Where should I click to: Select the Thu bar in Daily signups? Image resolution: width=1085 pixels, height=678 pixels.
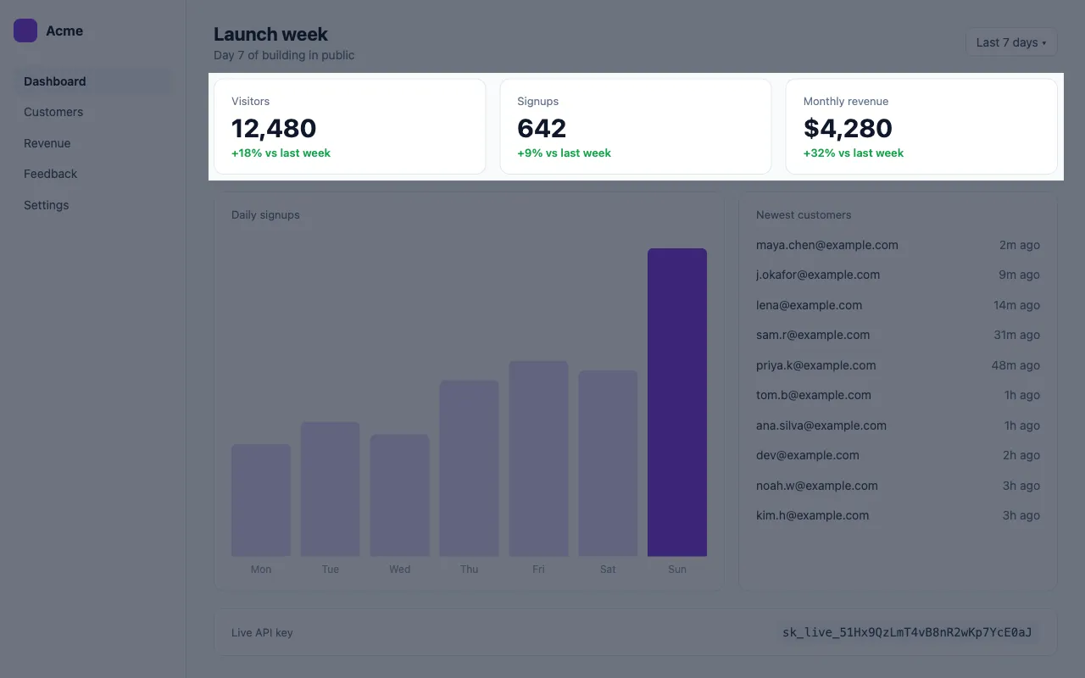point(470,469)
